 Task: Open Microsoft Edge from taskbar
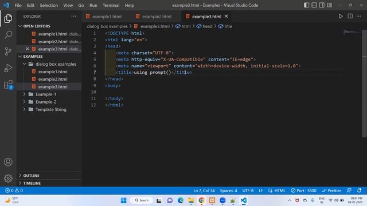[181, 200]
